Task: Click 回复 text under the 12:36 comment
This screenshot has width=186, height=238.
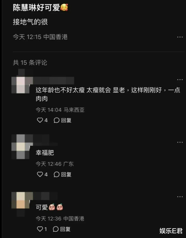Action: [x=65, y=229]
